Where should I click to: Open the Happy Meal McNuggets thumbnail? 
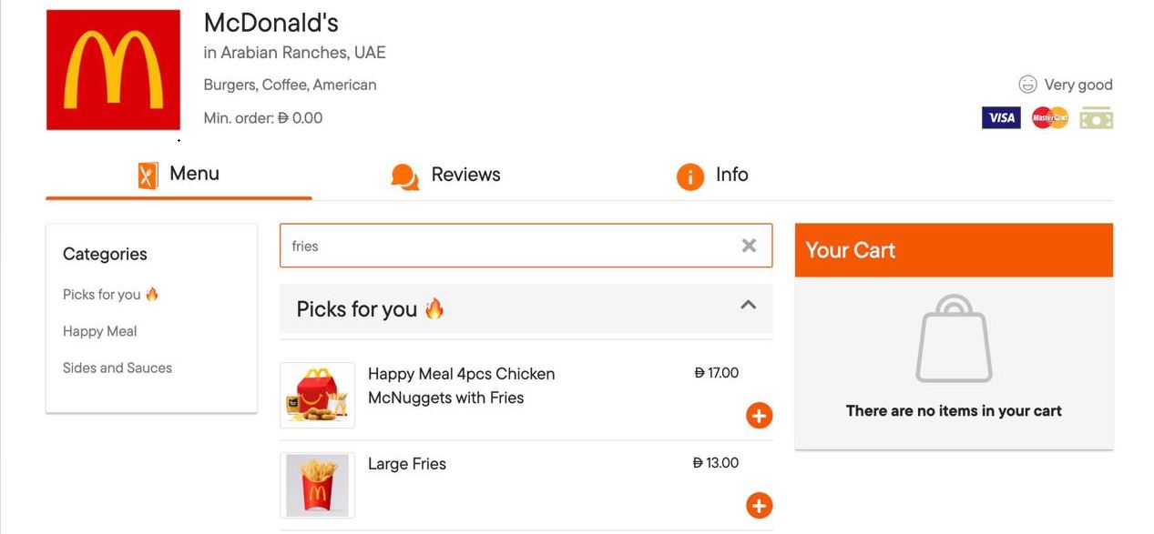tap(317, 395)
